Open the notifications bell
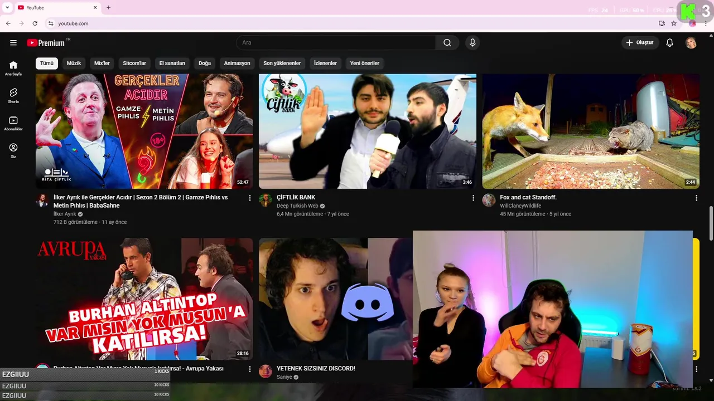 pyautogui.click(x=670, y=43)
